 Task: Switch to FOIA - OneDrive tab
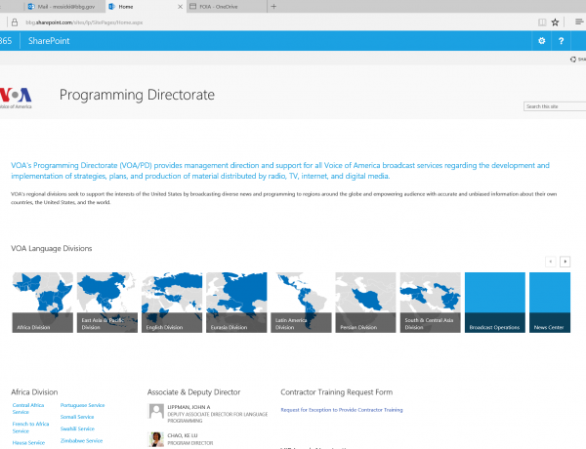tap(227, 7)
